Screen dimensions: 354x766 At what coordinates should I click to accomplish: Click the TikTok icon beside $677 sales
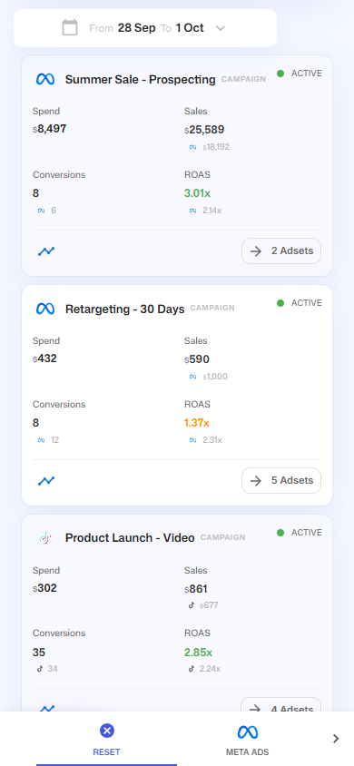(x=192, y=605)
